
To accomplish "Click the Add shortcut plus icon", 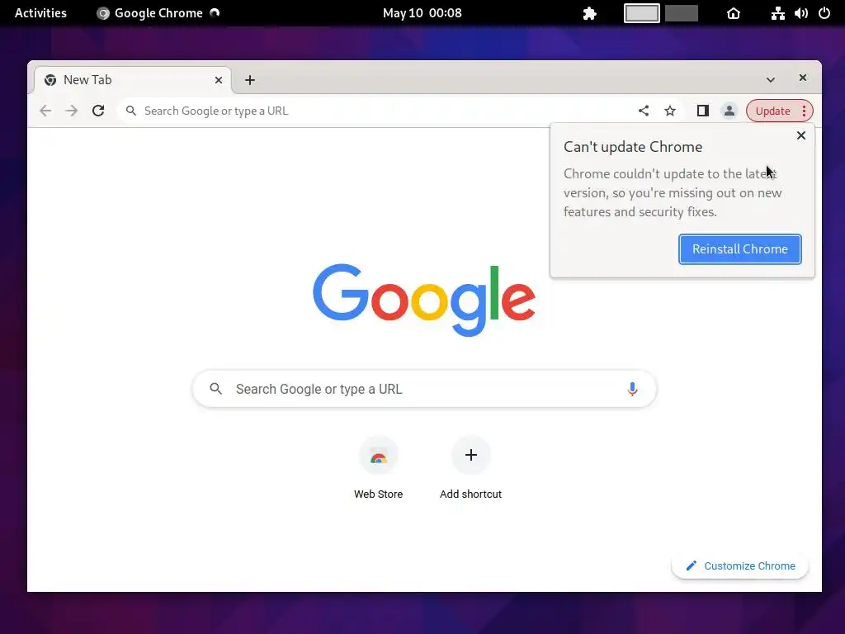I will tap(470, 455).
